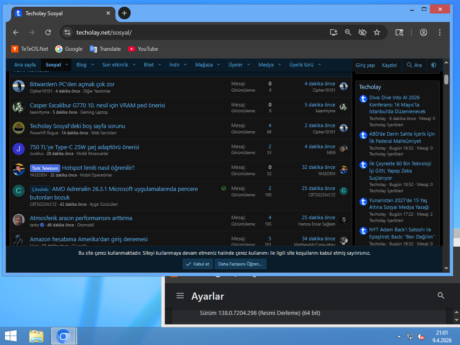Expand the Medya dropdown arrow

279,65
